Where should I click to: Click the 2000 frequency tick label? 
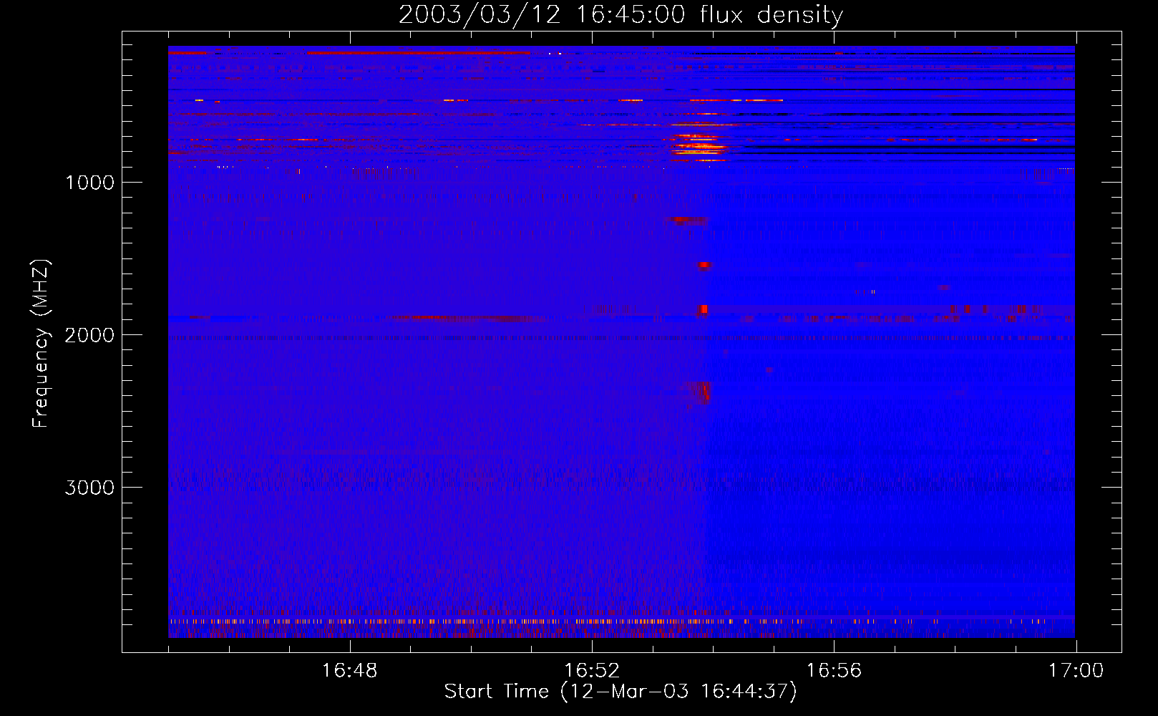(x=89, y=335)
